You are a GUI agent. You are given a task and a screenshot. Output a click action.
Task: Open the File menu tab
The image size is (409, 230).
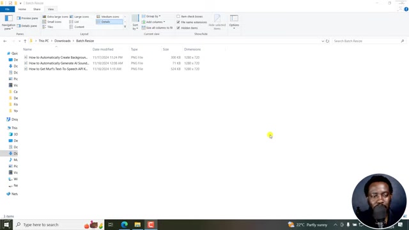click(7, 9)
